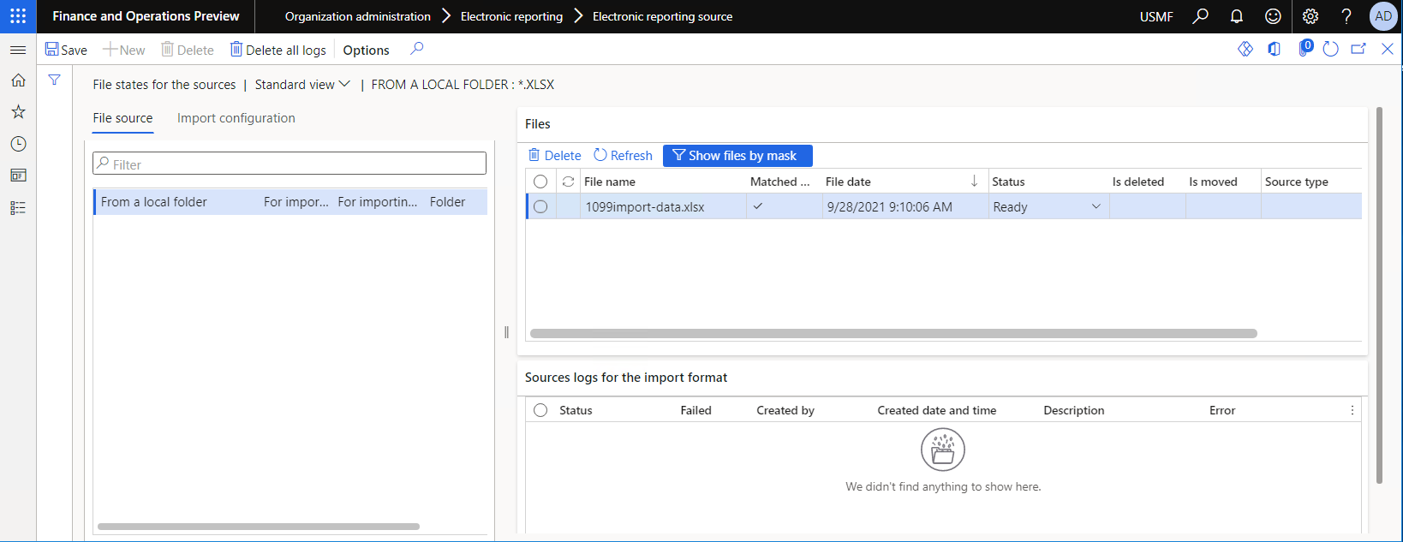Image resolution: width=1403 pixels, height=542 pixels.
Task: Open the Options menu
Action: (x=366, y=50)
